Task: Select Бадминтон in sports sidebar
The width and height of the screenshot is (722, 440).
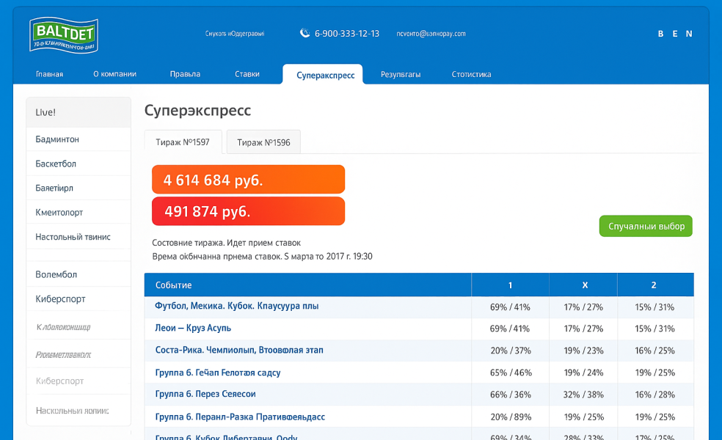Action: tap(79, 139)
